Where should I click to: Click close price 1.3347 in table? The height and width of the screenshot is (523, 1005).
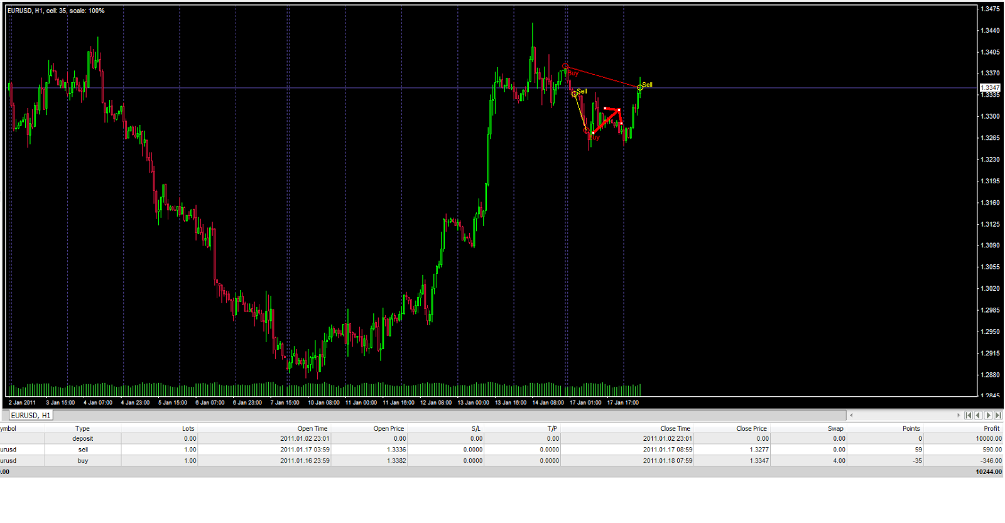759,461
